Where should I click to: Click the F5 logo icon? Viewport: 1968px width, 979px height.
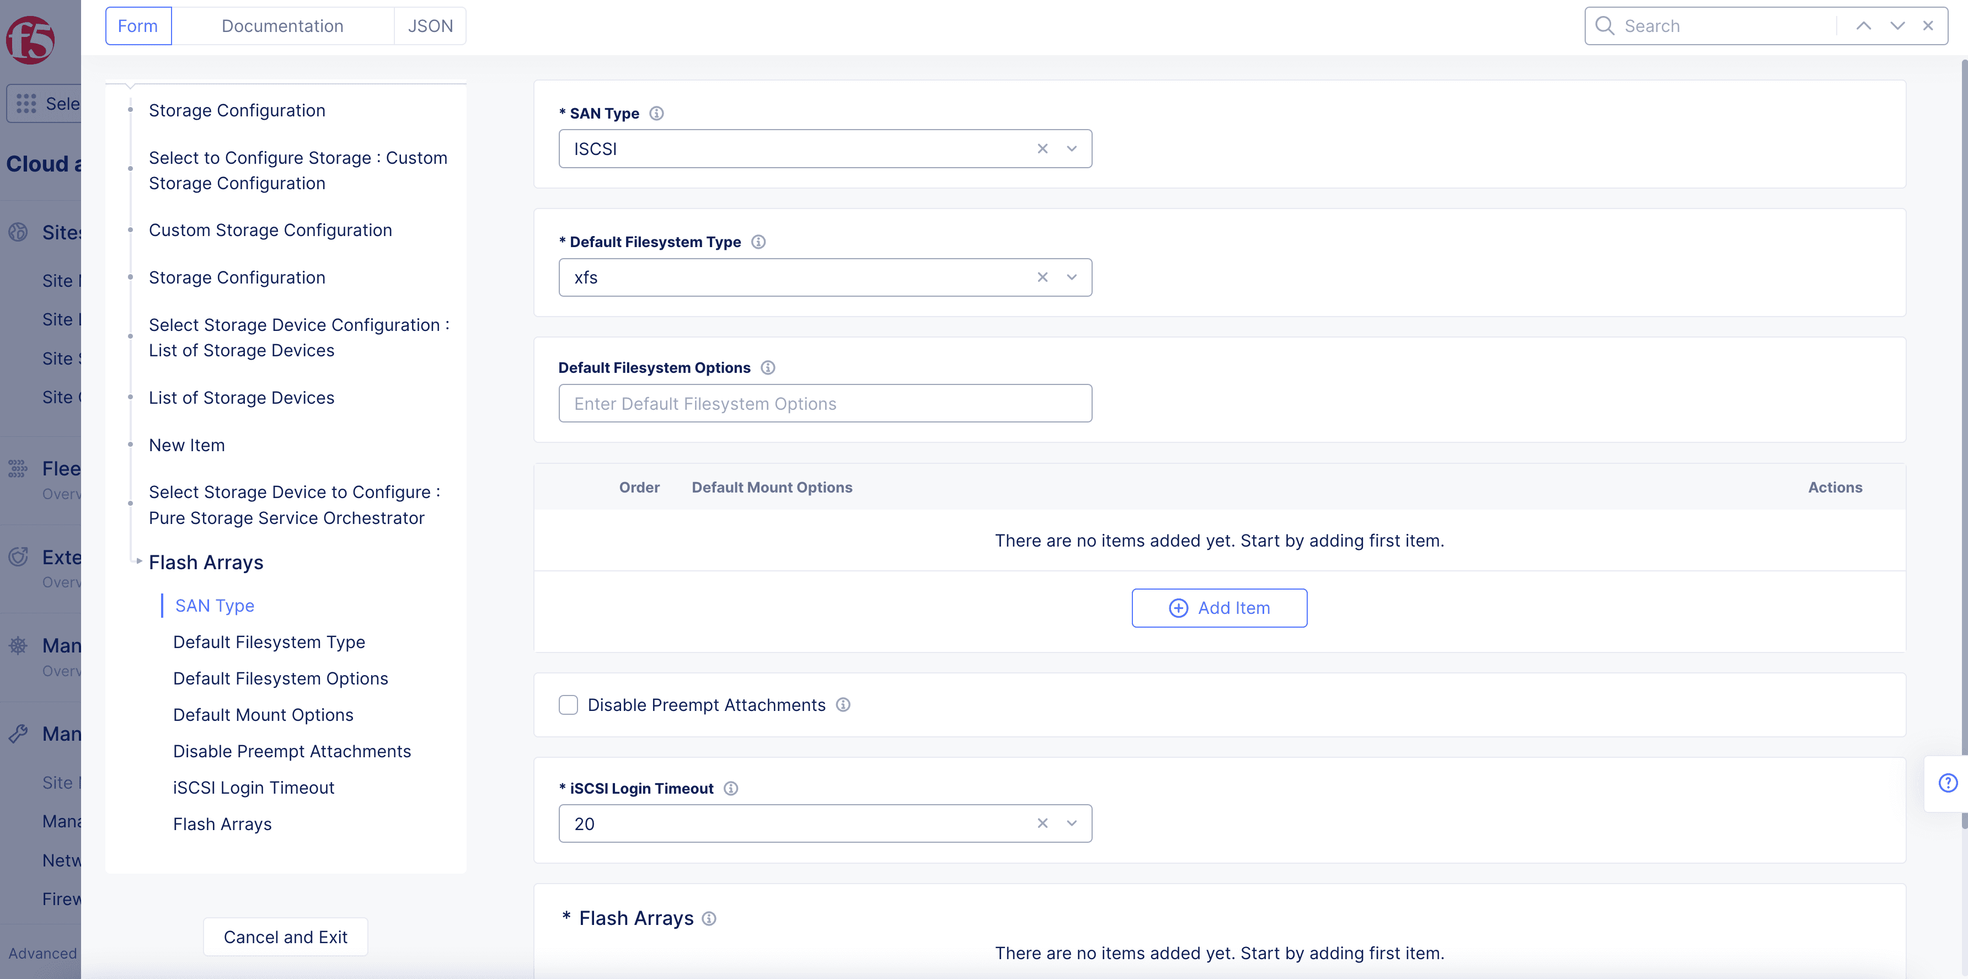click(30, 40)
